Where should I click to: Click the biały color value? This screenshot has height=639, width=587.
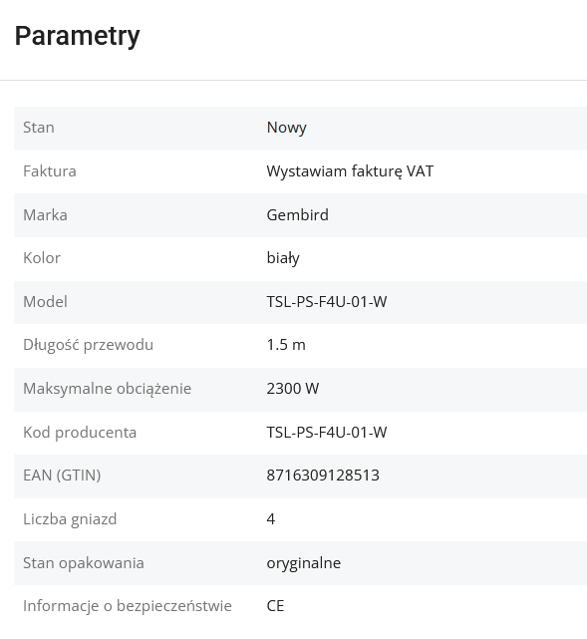pos(283,258)
